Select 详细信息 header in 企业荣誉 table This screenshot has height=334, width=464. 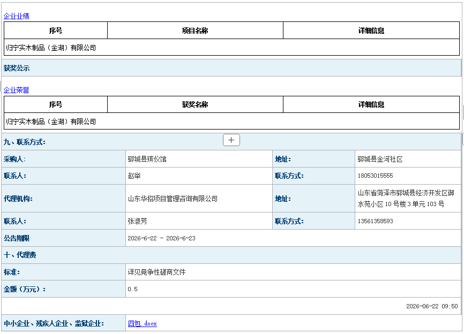point(371,104)
